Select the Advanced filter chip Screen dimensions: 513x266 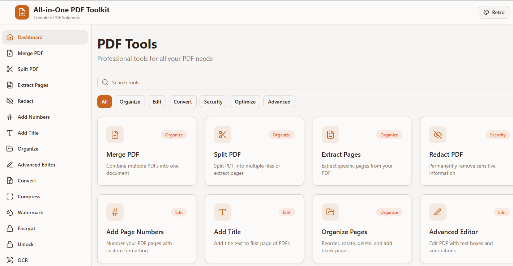[279, 102]
